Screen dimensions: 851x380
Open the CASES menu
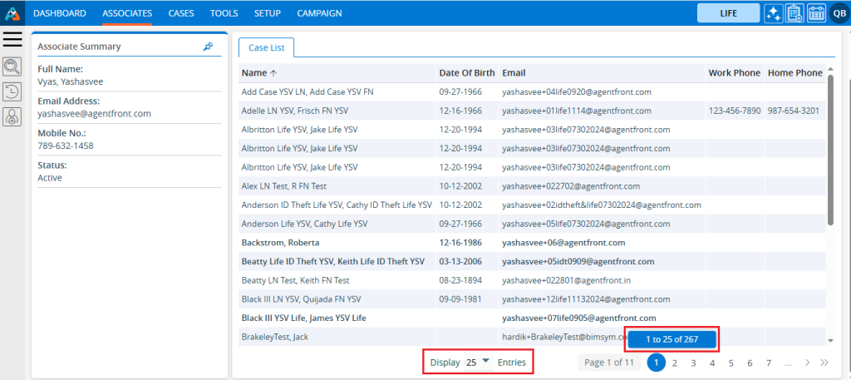[x=181, y=13]
